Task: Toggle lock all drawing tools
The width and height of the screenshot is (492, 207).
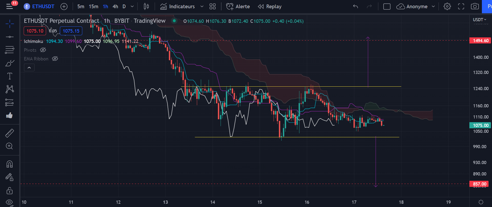Action: tap(10, 191)
